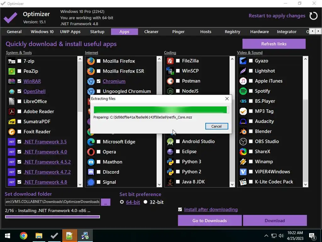The image size is (322, 242).
Task: Click Video & Sound list down arrow
Action: pos(305,185)
